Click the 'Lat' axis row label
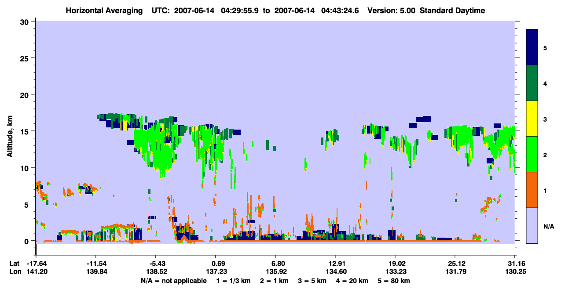The image size is (572, 293). (x=15, y=264)
